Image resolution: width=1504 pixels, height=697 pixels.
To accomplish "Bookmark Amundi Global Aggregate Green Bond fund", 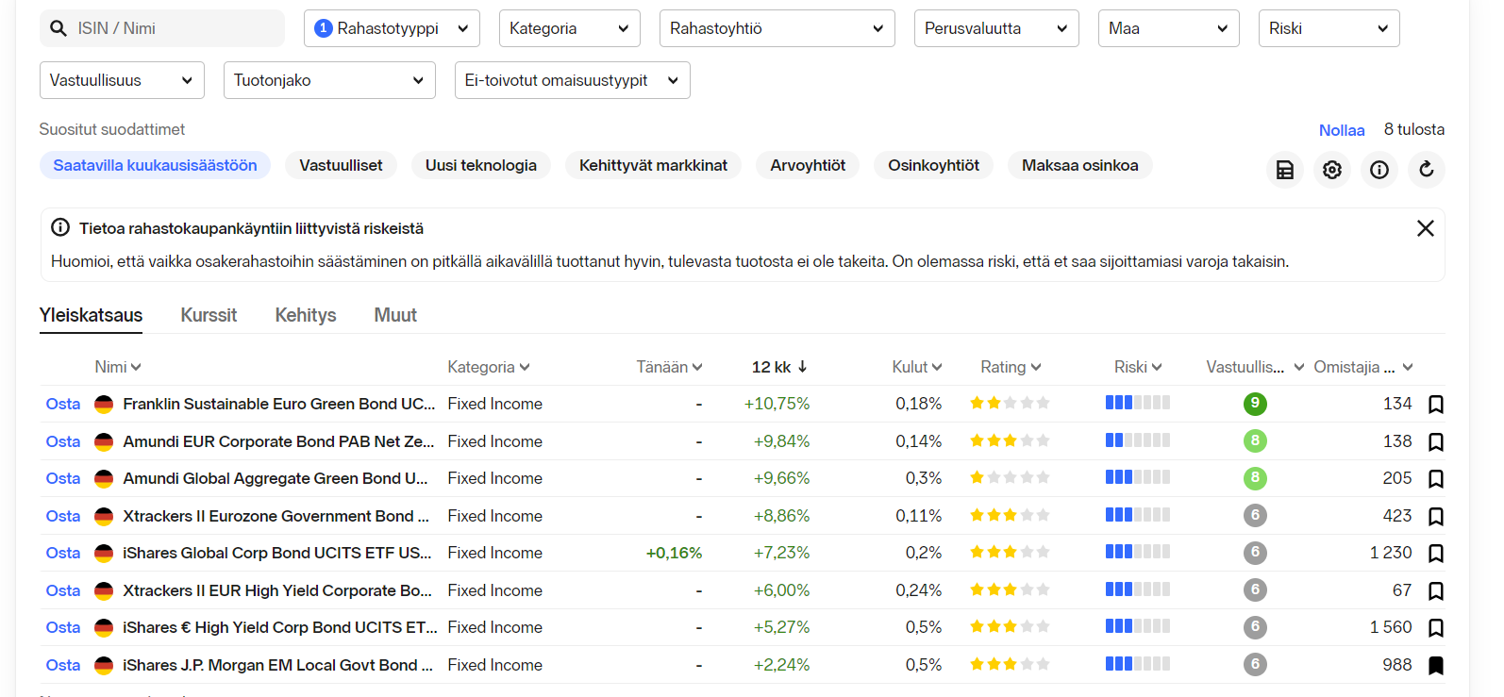I will click(x=1436, y=479).
